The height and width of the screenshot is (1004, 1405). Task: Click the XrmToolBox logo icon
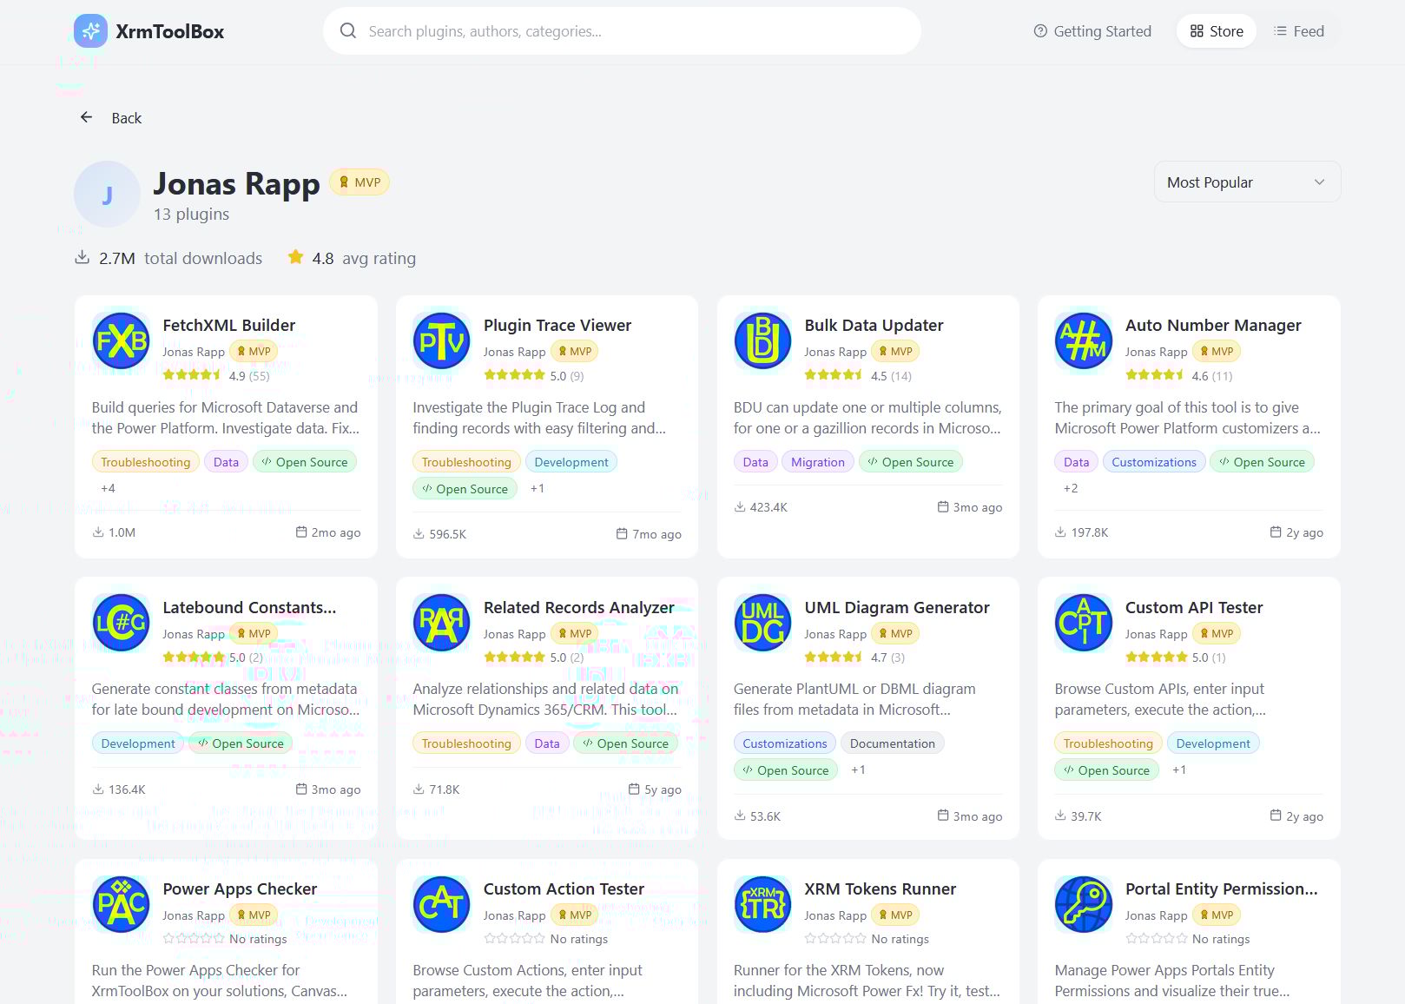[x=90, y=31]
